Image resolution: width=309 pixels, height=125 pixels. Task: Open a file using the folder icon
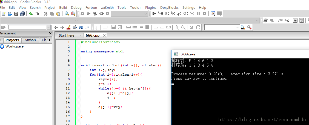click(10, 14)
